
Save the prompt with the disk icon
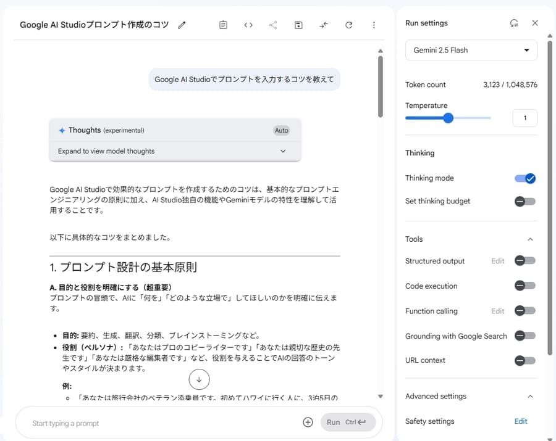(x=298, y=25)
